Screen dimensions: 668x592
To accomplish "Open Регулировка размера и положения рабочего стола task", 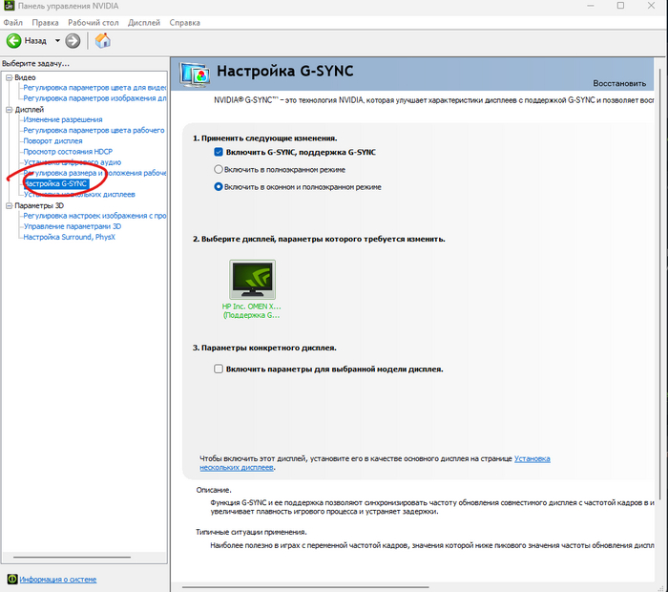I will [x=94, y=173].
